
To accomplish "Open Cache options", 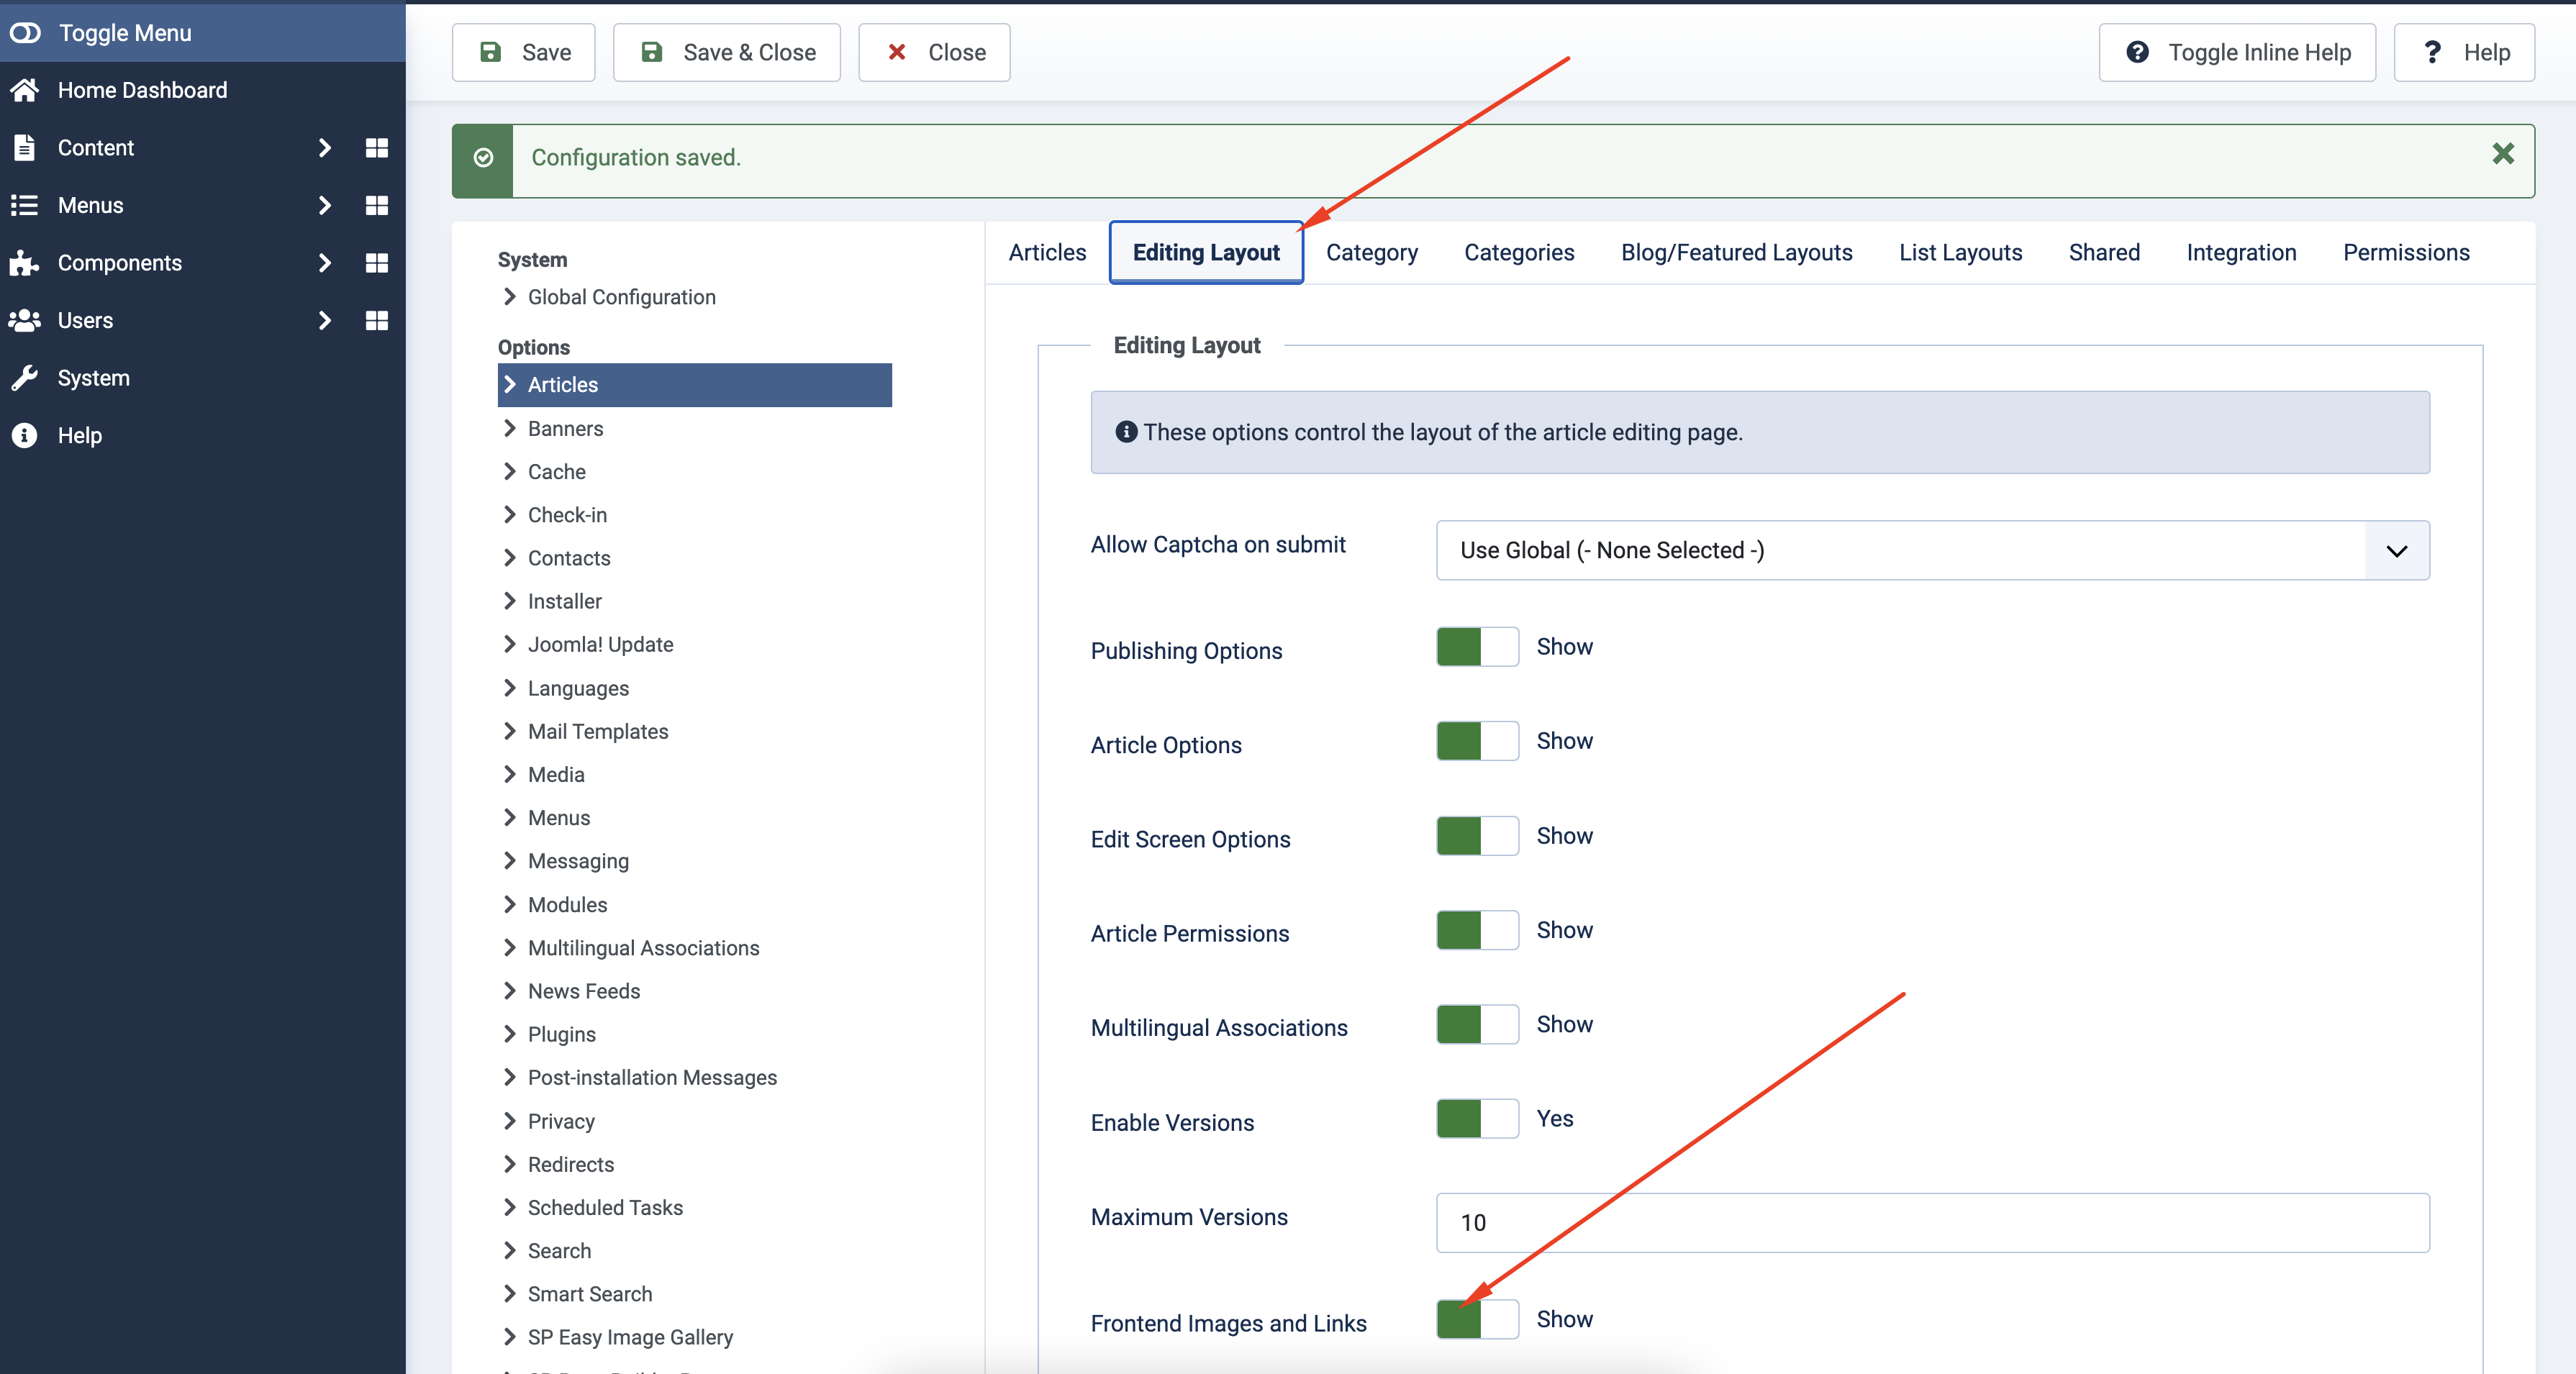I will pyautogui.click(x=556, y=472).
